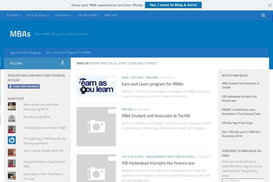Open 'The Dating Games: Freshers' Night' post
Image resolution: width=273 pixels, height=182 pixels.
[45, 128]
